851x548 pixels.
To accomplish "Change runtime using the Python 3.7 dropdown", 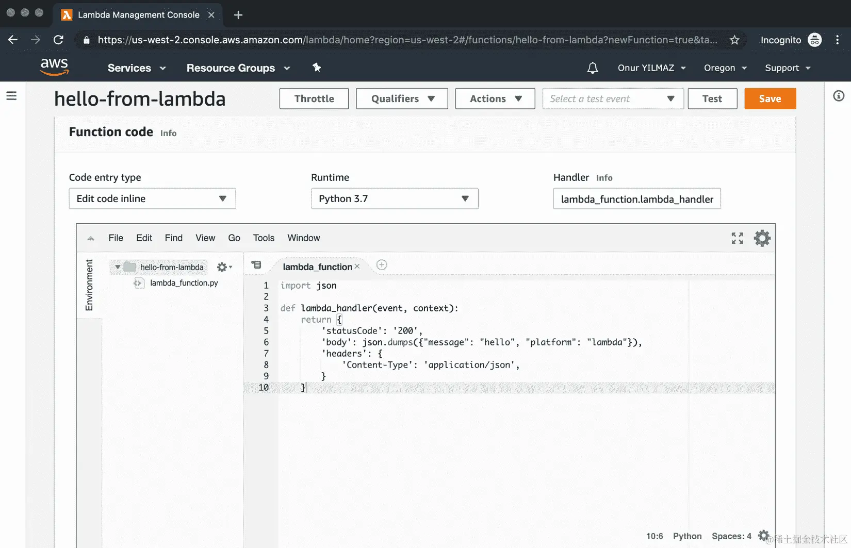I will pos(395,198).
